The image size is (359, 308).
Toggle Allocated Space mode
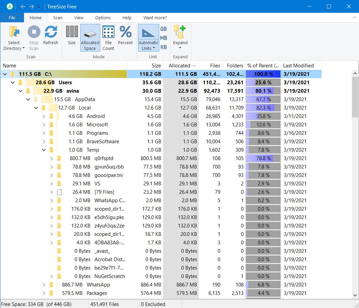[x=90, y=38]
